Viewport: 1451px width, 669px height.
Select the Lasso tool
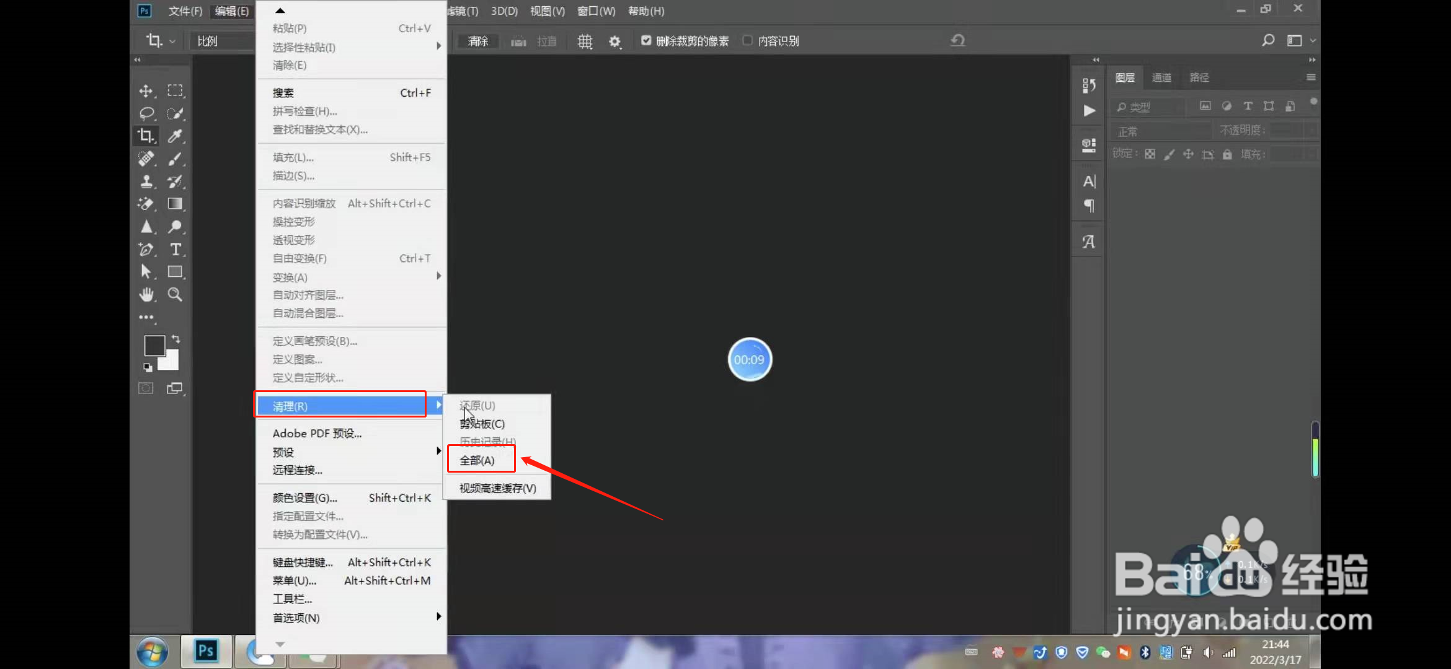tap(146, 113)
